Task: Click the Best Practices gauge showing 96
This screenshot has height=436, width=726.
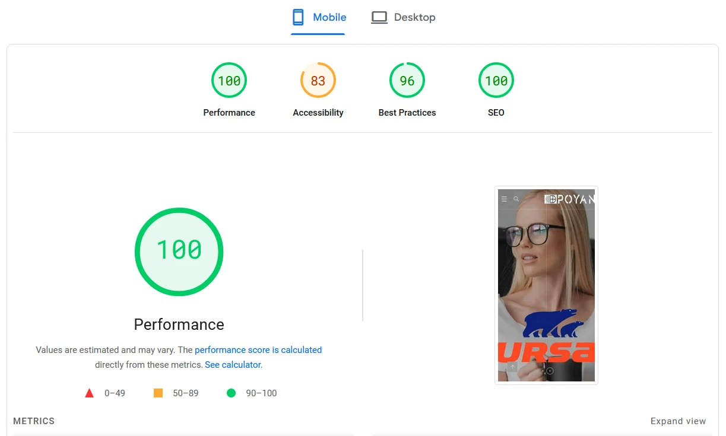Action: point(407,81)
